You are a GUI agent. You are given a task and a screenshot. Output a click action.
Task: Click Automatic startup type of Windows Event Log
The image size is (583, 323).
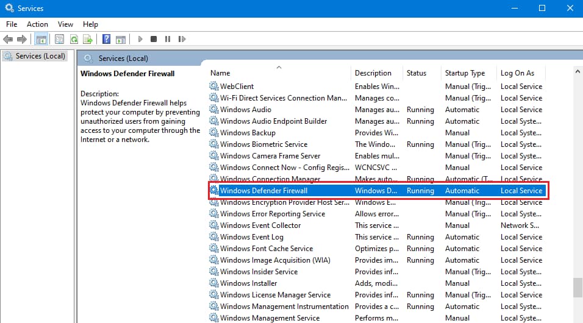462,237
